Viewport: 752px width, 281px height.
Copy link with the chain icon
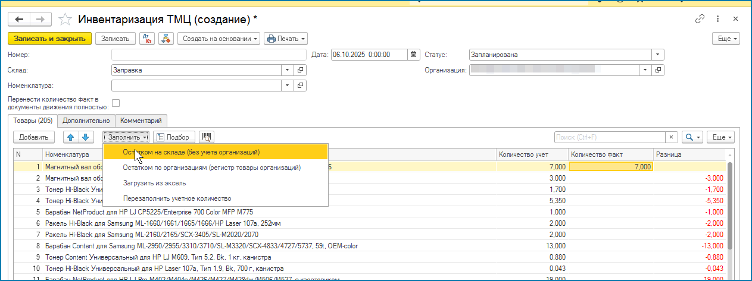(700, 19)
